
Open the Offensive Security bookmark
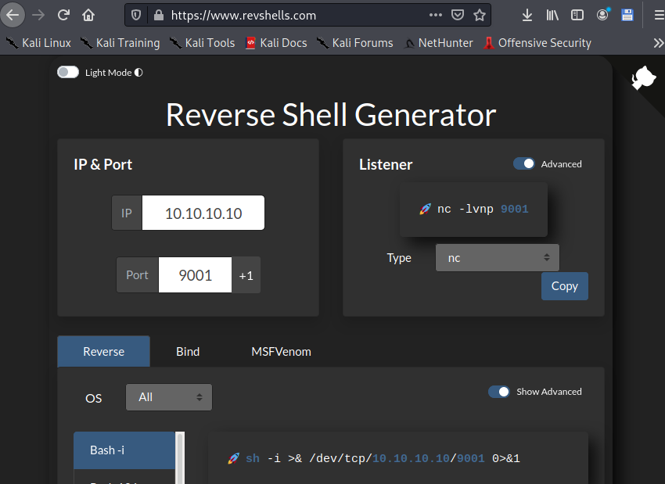coord(537,43)
